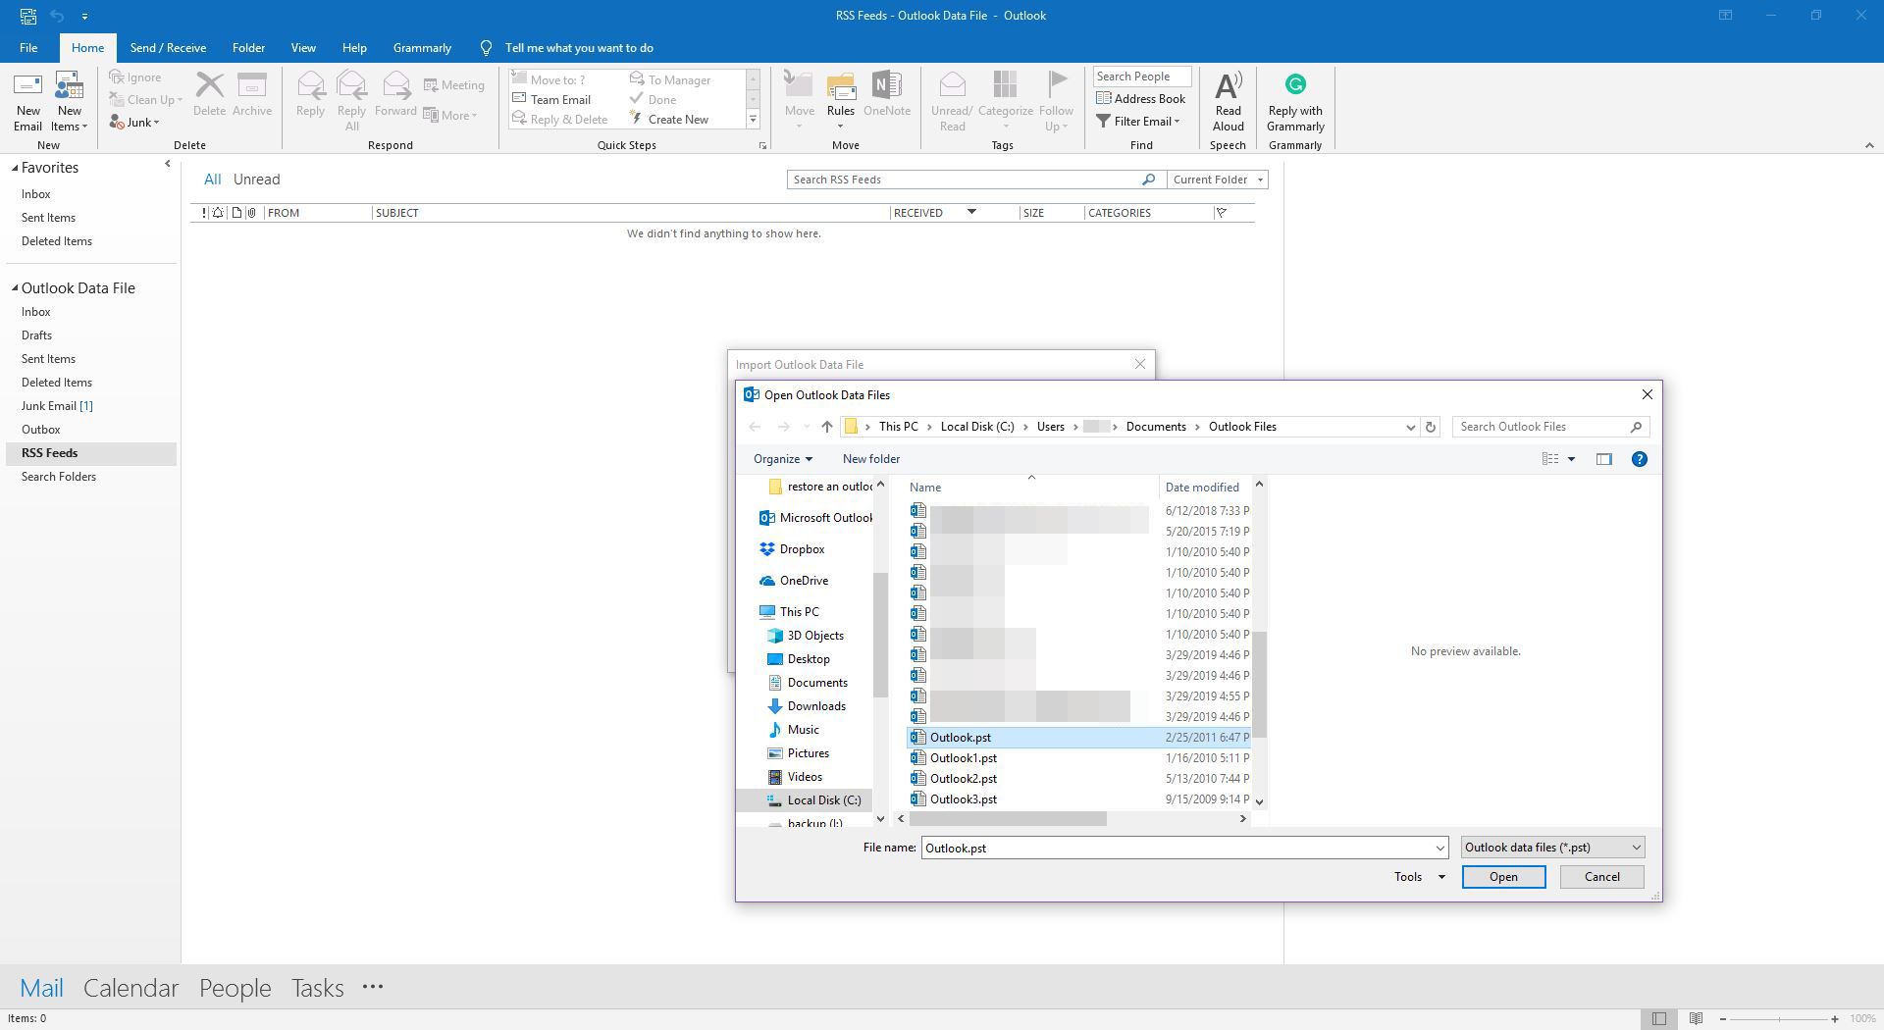Click the OneNote icon
This screenshot has width=1884, height=1030.
point(887,95)
